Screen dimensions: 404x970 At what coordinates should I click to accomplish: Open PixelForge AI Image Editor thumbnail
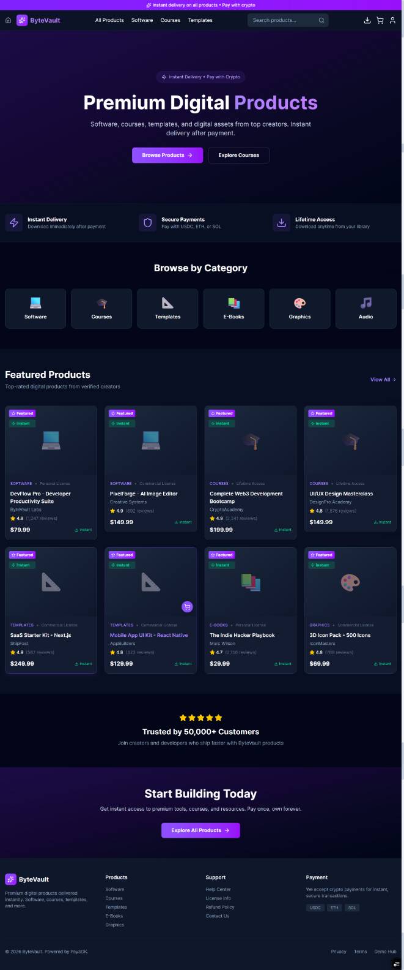point(150,440)
